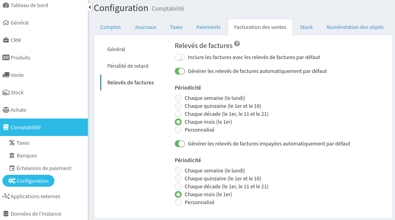This screenshot has height=220, width=395.
Task: Collapse the sidebar with the arrow handle
Action: [x=90, y=7]
